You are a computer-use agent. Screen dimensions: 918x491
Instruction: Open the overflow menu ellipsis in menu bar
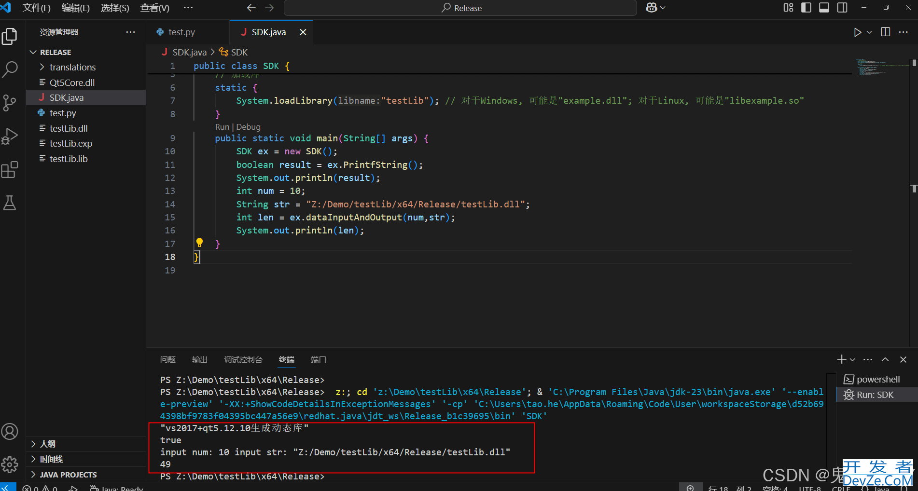(x=188, y=8)
